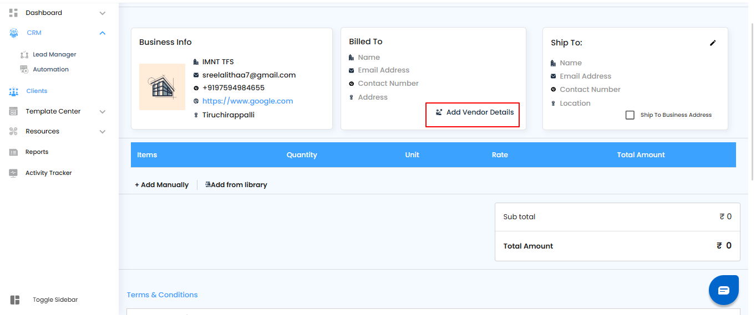The image size is (756, 315).
Task: Open the https://www.google.com link
Action: (247, 101)
